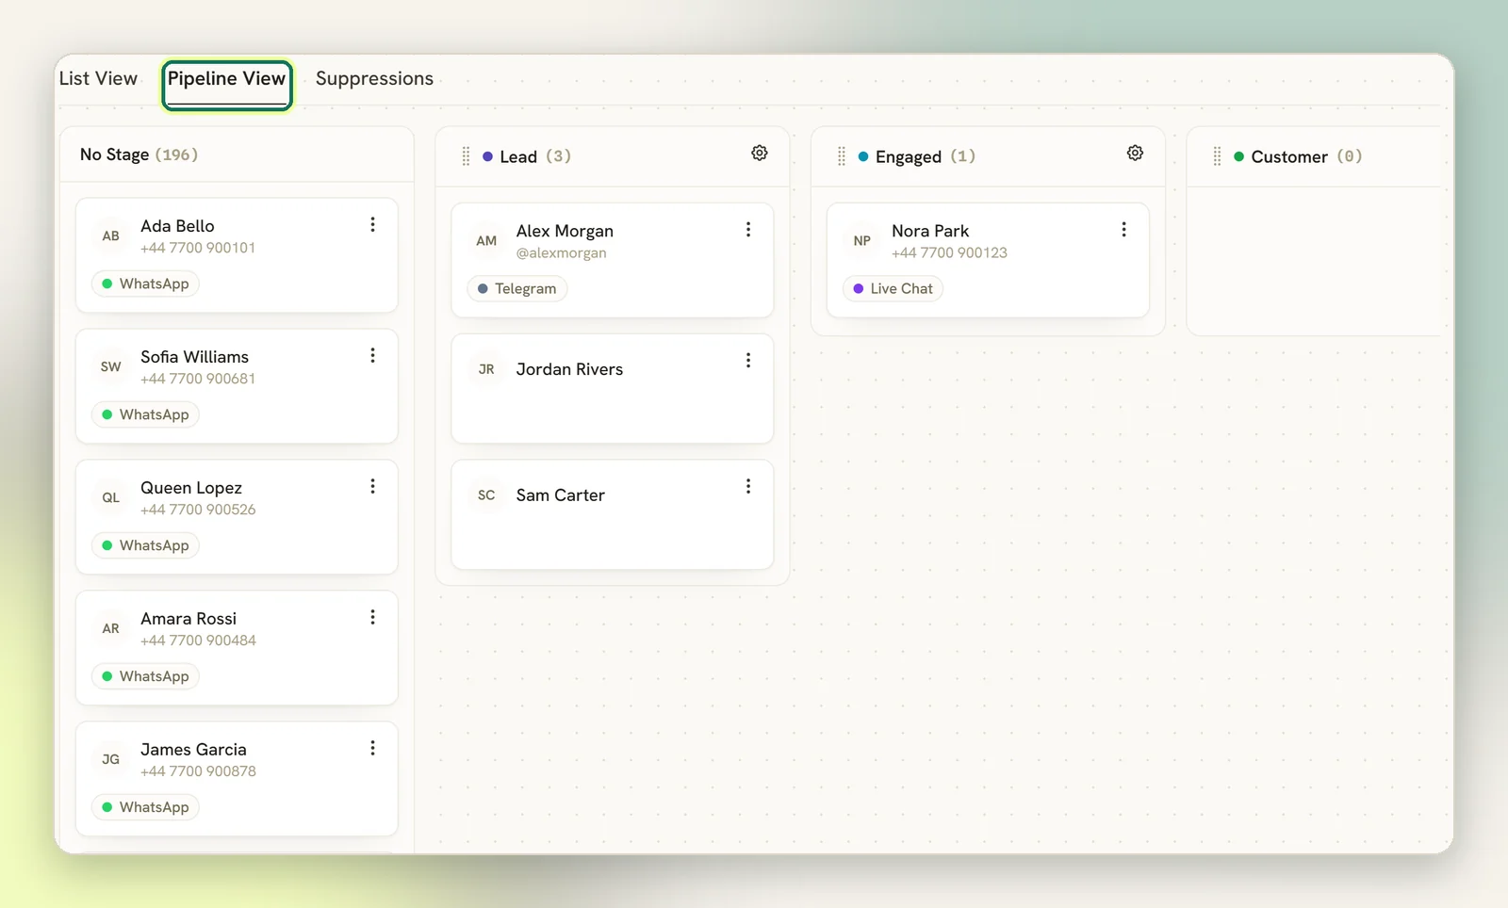
Task: Open the three-dot menu for Sam Carter
Action: point(748,486)
